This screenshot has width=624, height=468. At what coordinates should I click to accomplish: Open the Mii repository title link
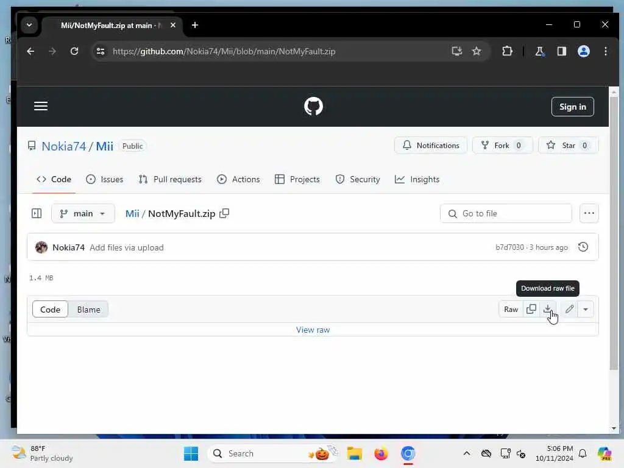pyautogui.click(x=105, y=146)
